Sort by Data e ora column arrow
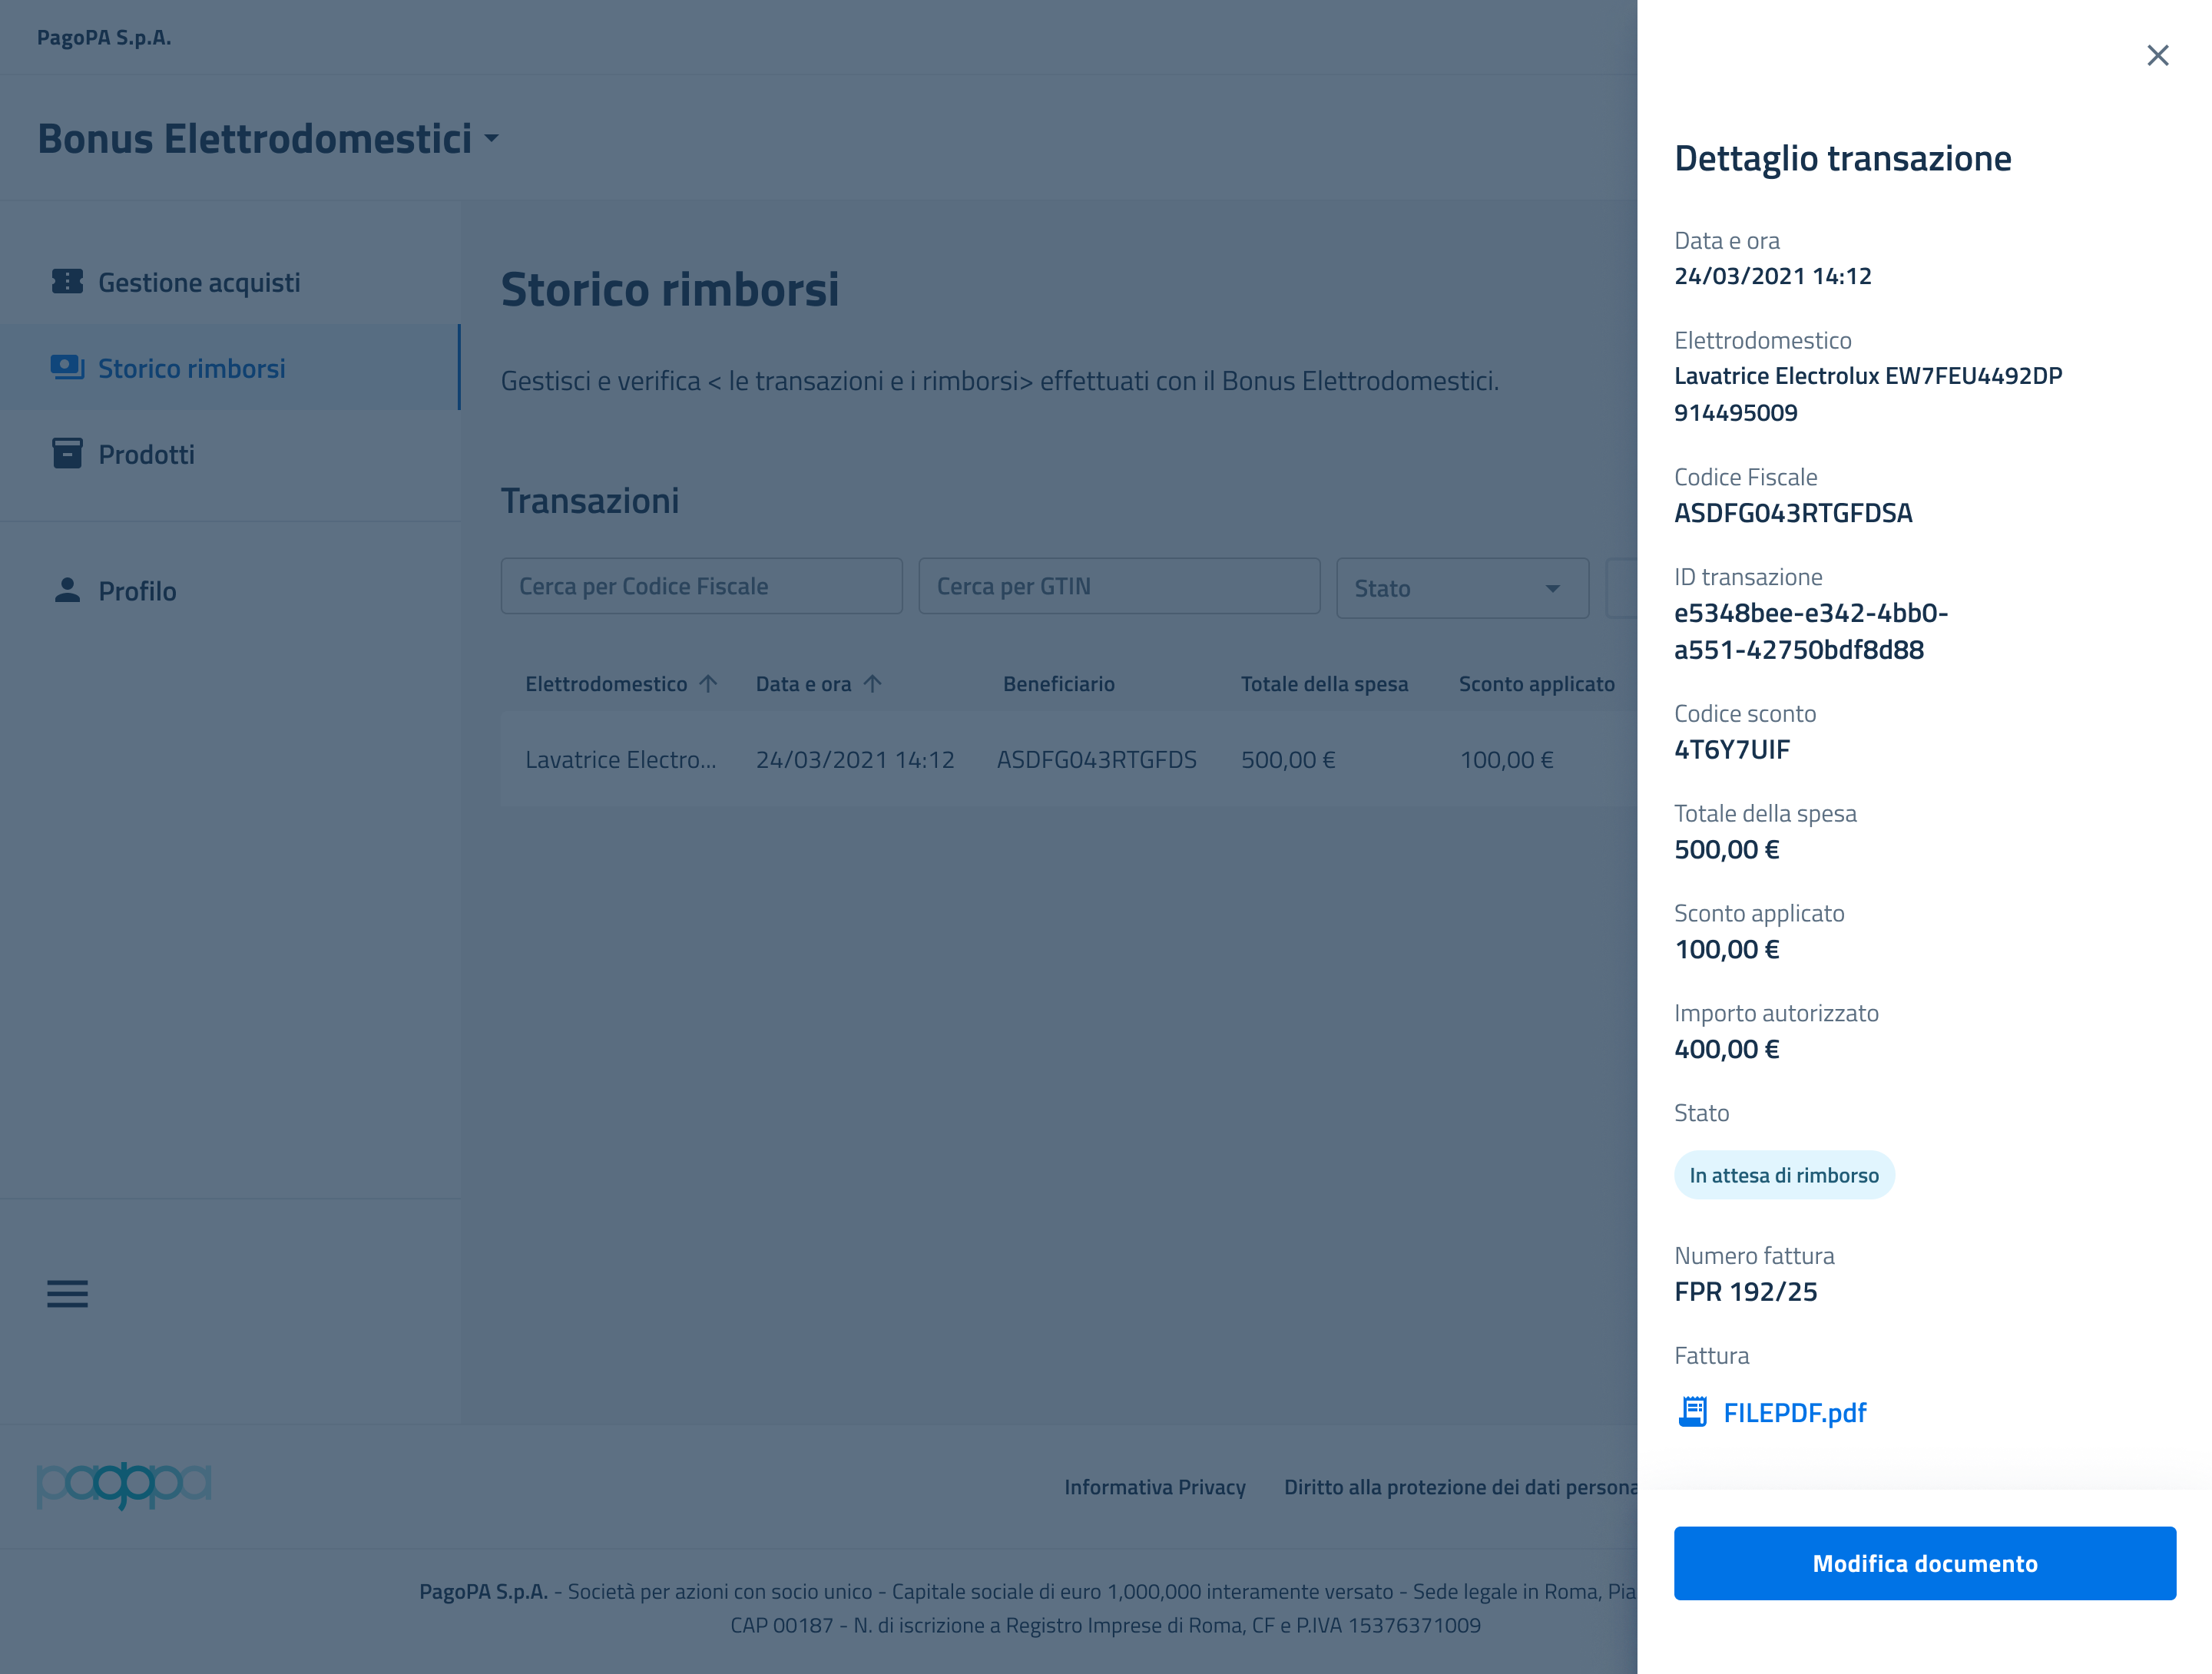Screen dimensions: 2212x1674 coord(872,684)
